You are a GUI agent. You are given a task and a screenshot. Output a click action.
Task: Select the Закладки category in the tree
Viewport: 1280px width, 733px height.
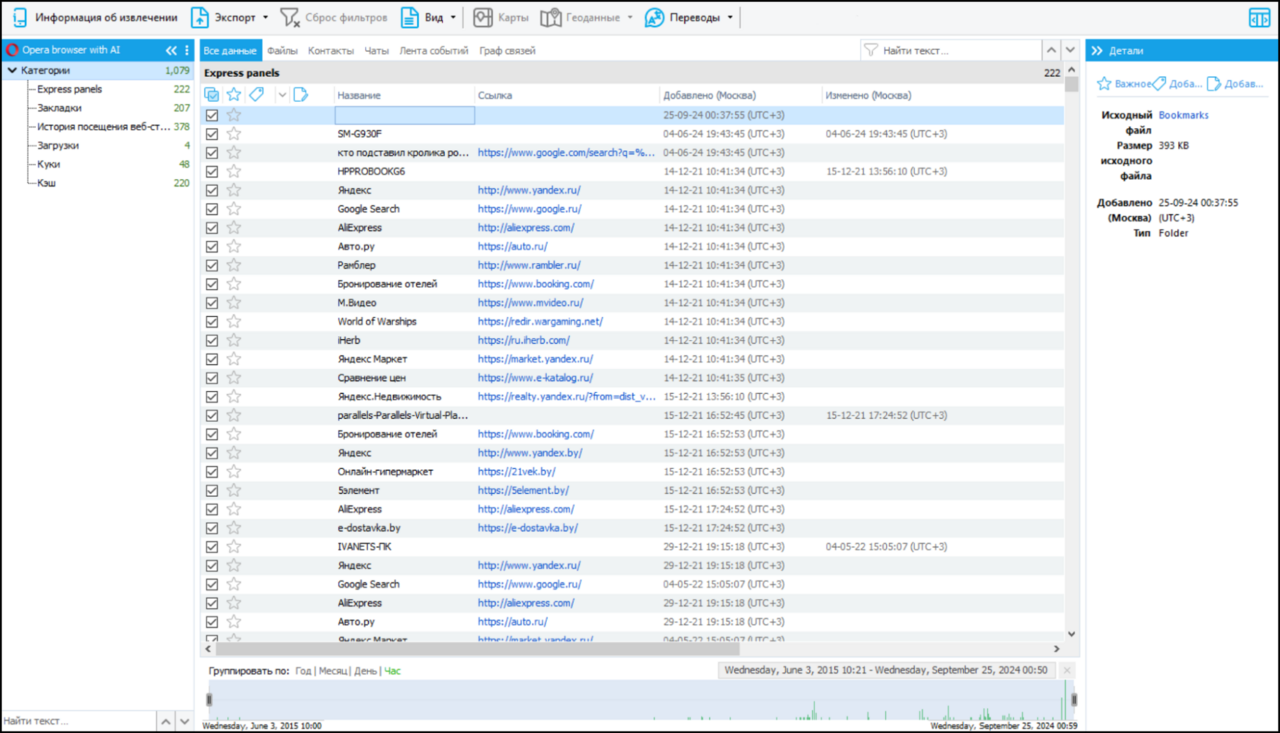[x=59, y=108]
